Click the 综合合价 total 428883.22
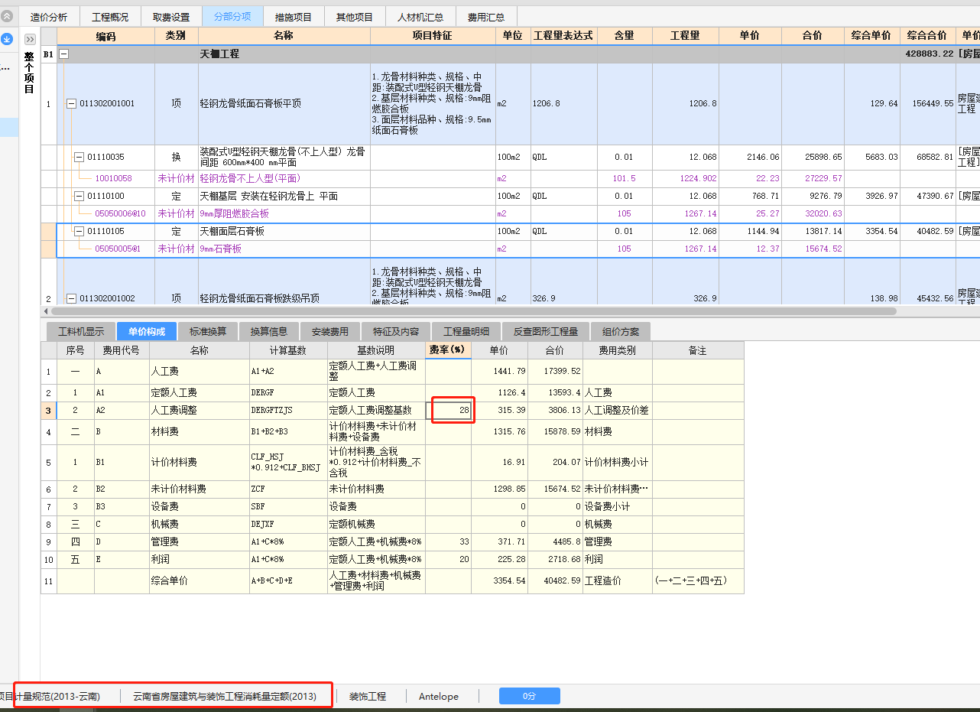Image resolution: width=980 pixels, height=712 pixels. coord(927,54)
